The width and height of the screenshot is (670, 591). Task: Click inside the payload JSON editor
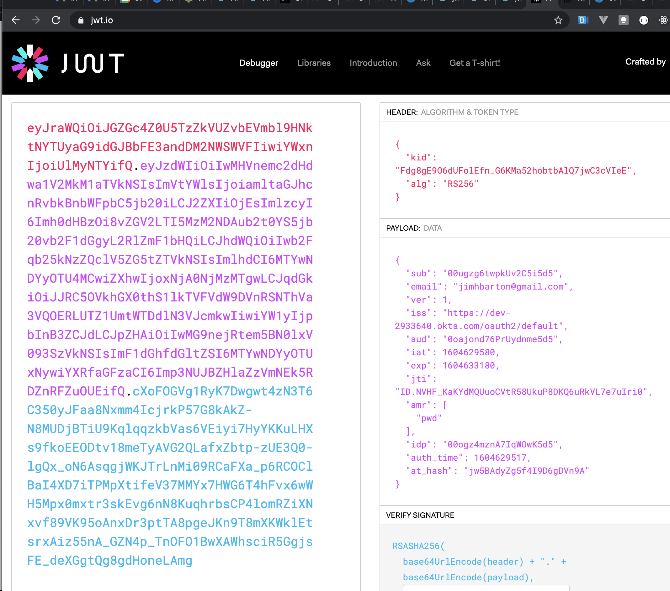pos(525,372)
